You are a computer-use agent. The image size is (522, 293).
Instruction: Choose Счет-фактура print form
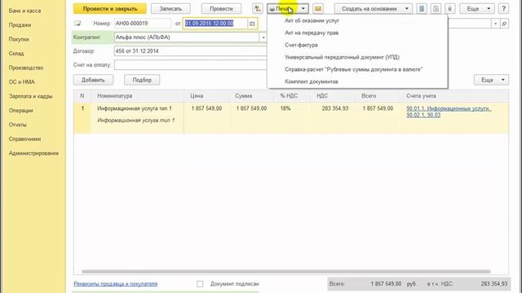(301, 45)
